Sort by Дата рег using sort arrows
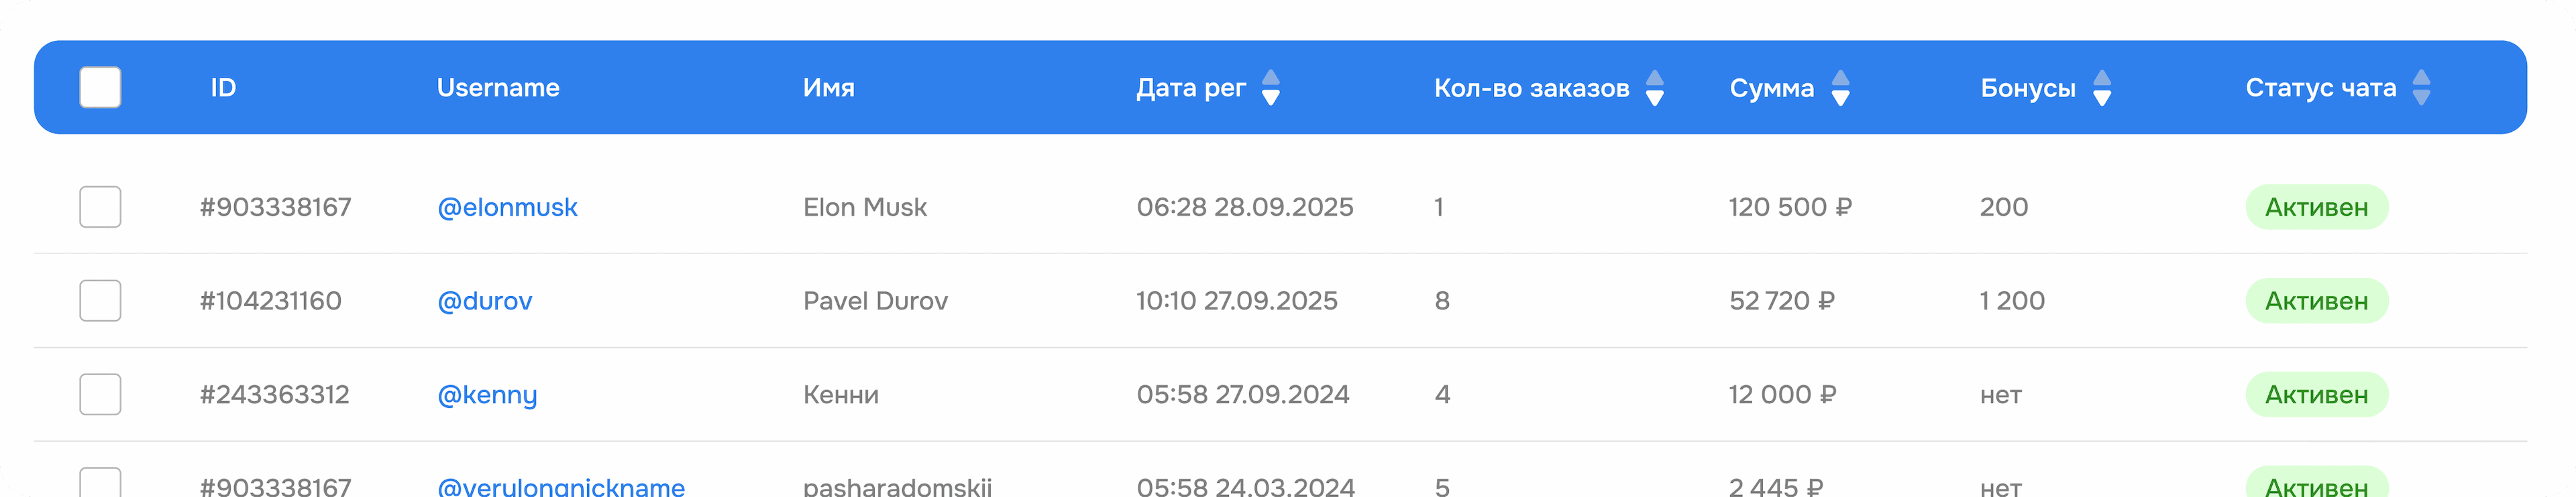Image resolution: width=2576 pixels, height=497 pixels. [x=1270, y=88]
